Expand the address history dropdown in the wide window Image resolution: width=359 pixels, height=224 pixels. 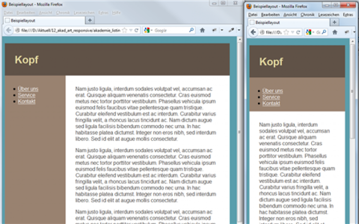click(131, 30)
